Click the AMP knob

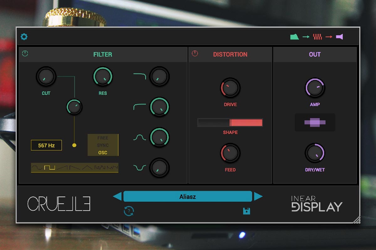click(315, 88)
